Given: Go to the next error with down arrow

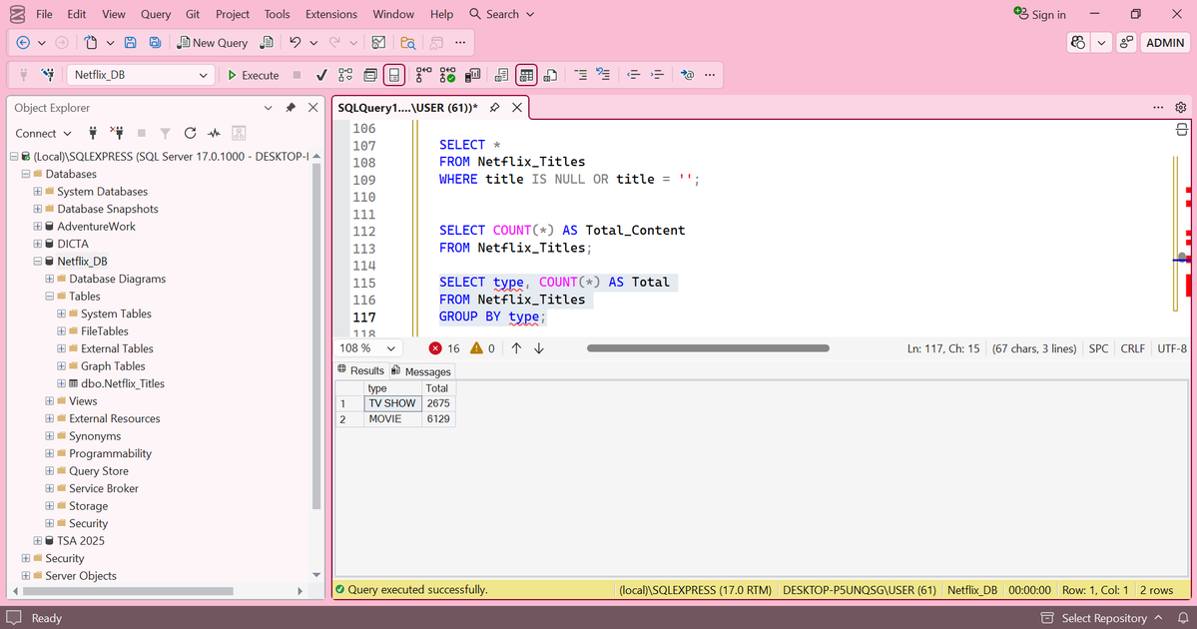Looking at the screenshot, I should tap(539, 348).
